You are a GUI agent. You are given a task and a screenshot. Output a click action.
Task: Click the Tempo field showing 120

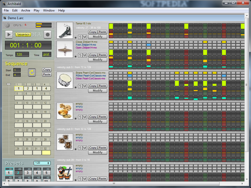pos(22,54)
